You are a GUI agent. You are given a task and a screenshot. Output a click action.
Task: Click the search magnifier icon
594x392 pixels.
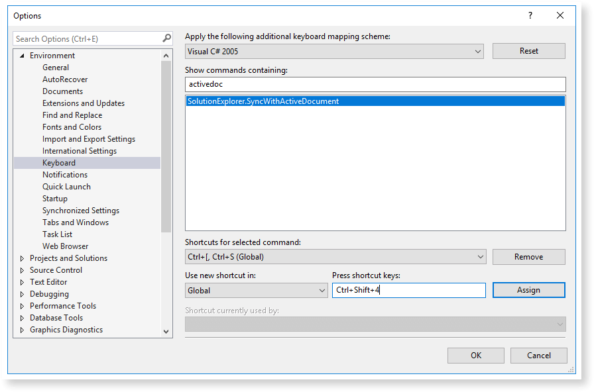tap(166, 38)
